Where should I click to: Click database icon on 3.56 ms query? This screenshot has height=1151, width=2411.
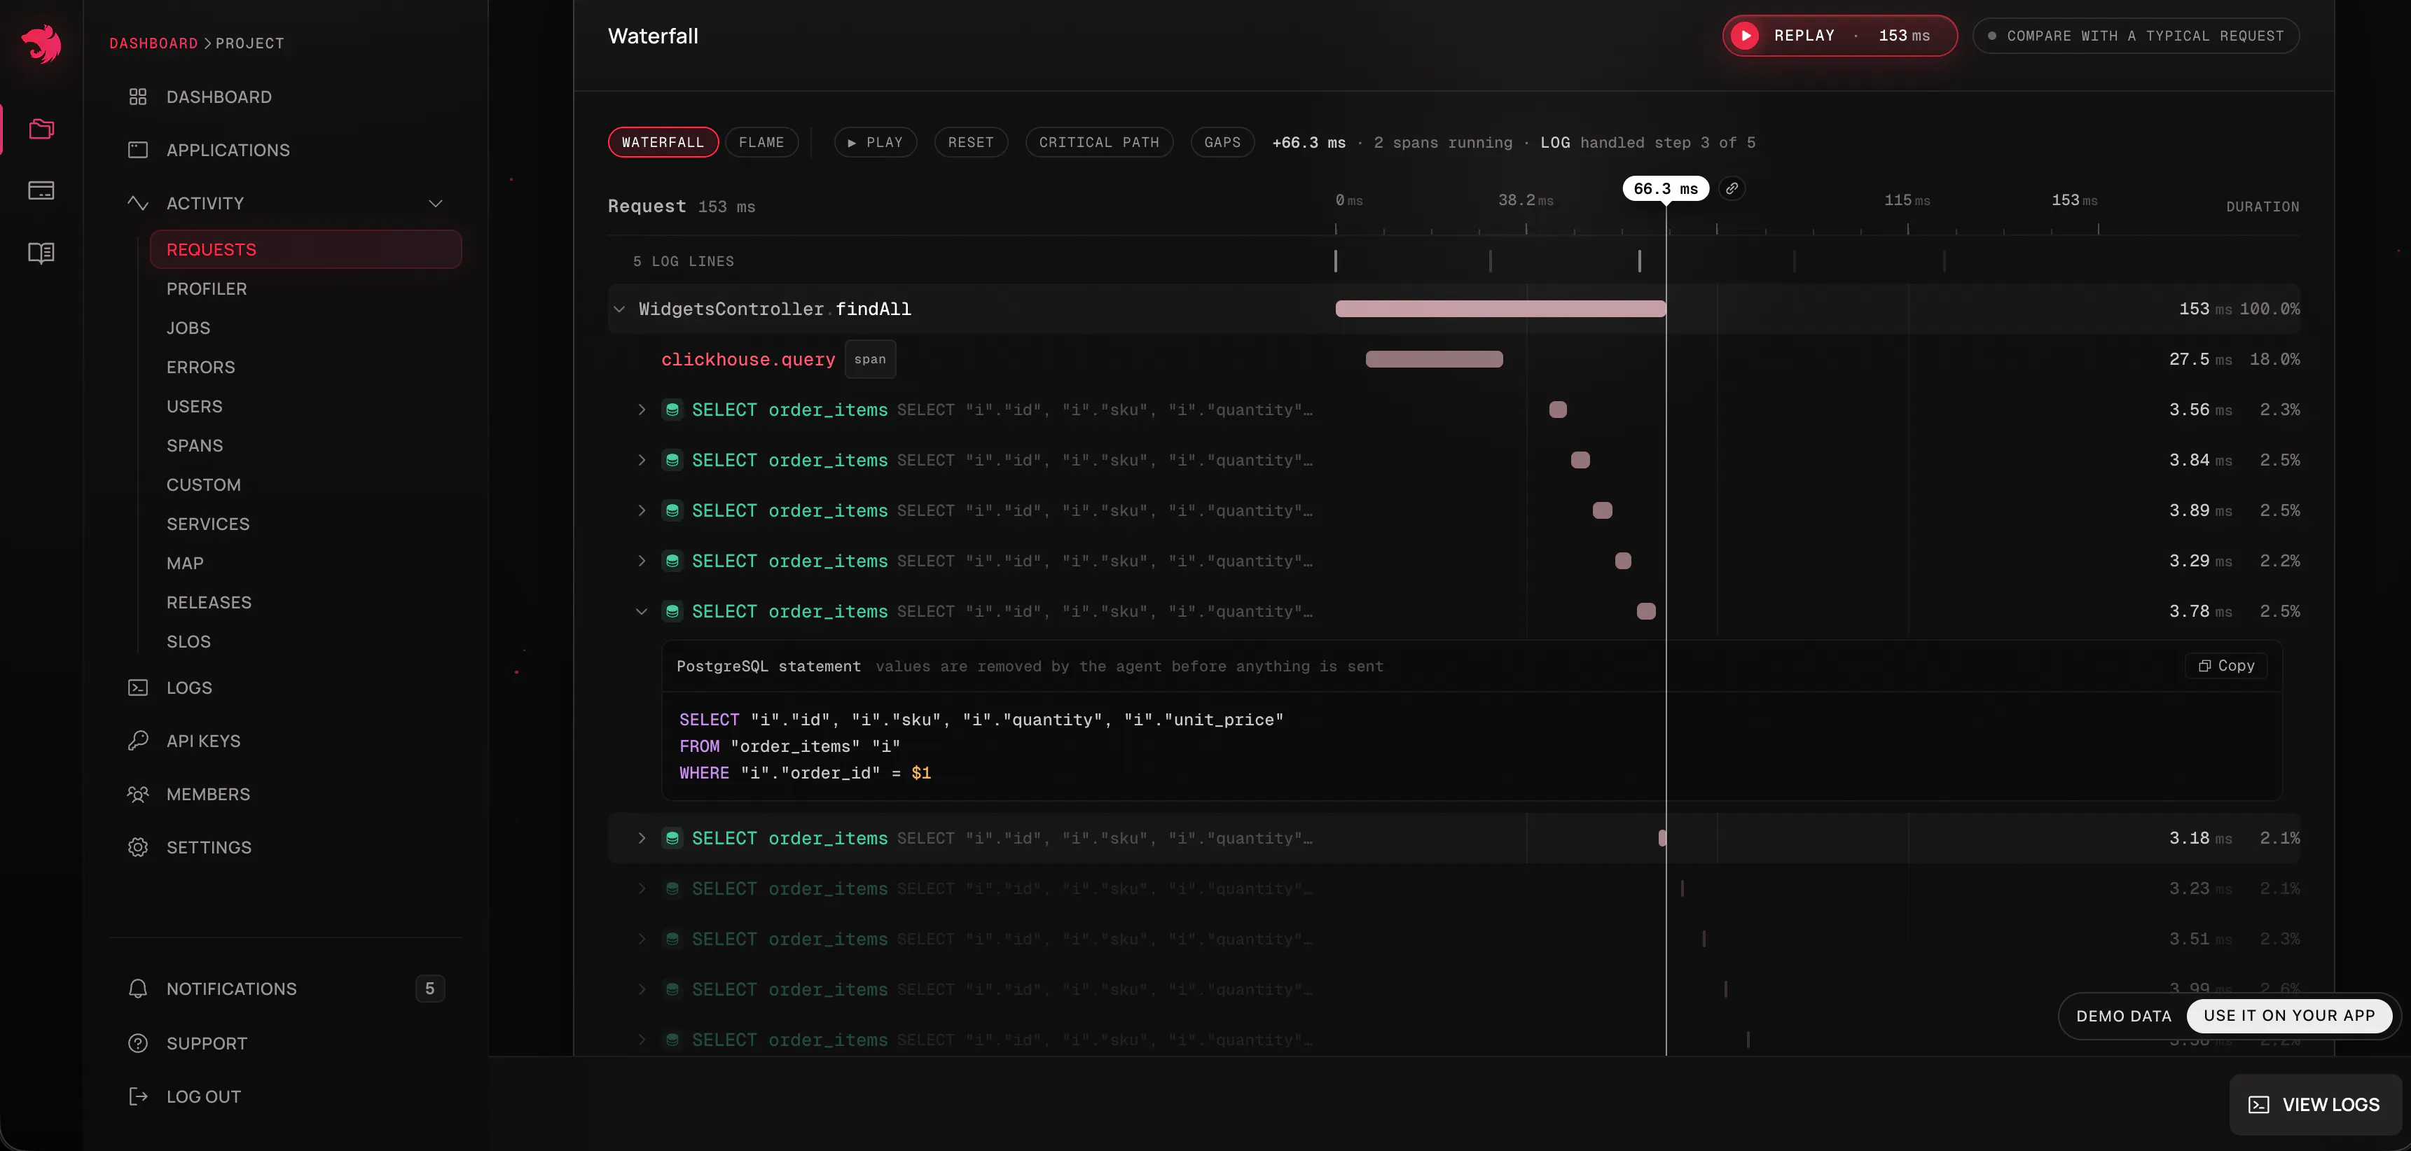(672, 410)
